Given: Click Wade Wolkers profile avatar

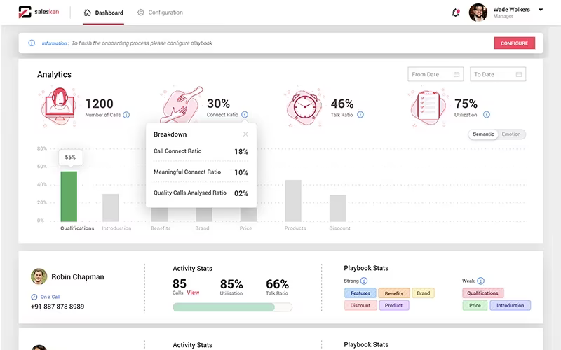Looking at the screenshot, I should [x=478, y=13].
